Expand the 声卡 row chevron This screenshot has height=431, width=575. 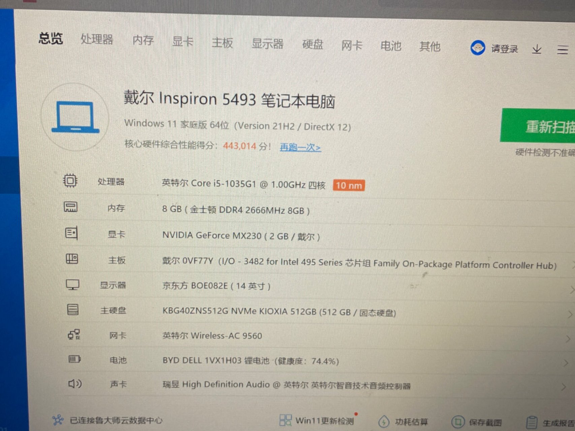[x=564, y=387]
